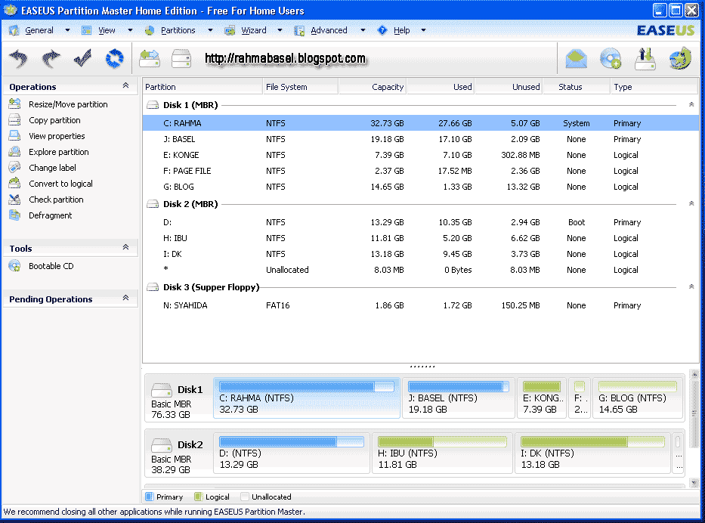705x523 pixels.
Task: Select C: RAHMA block in disk map
Action: (x=307, y=398)
